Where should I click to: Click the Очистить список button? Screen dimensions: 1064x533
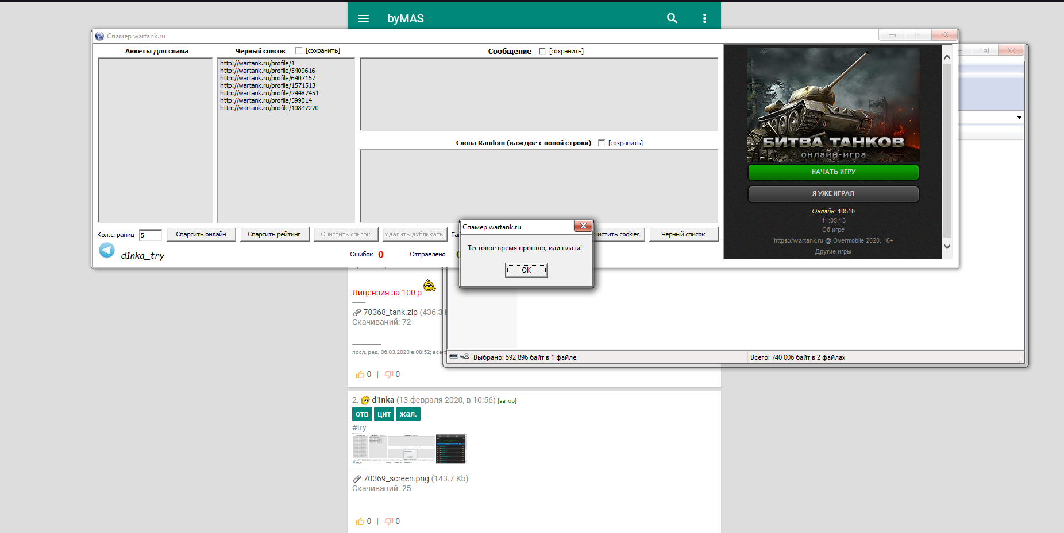tap(345, 234)
